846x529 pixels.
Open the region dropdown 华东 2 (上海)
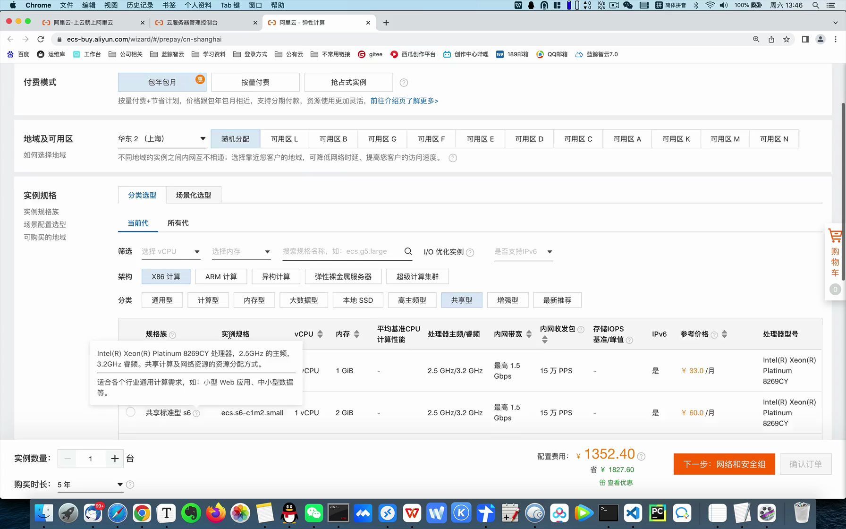162,139
